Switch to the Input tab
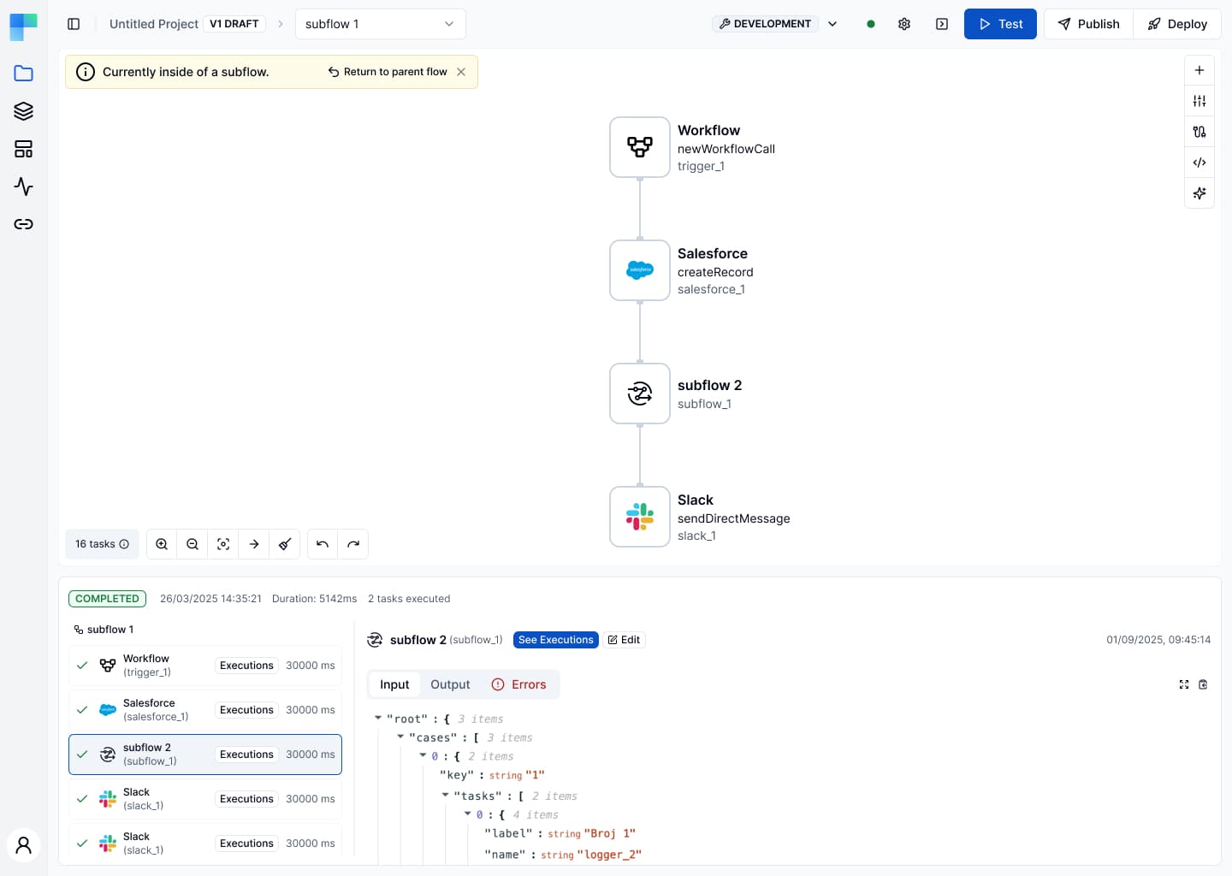 coord(394,684)
